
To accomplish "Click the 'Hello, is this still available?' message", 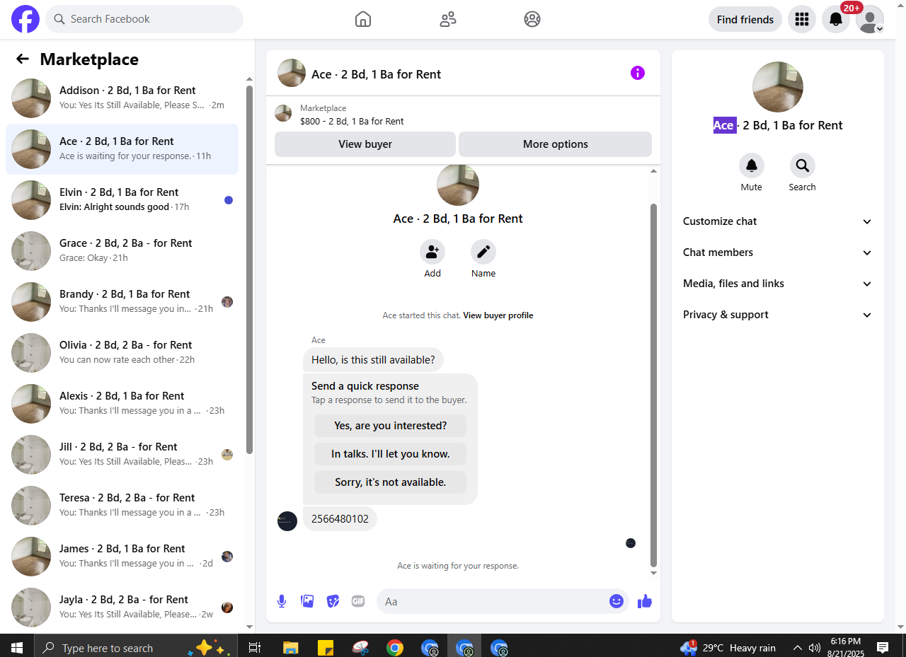I will (373, 360).
